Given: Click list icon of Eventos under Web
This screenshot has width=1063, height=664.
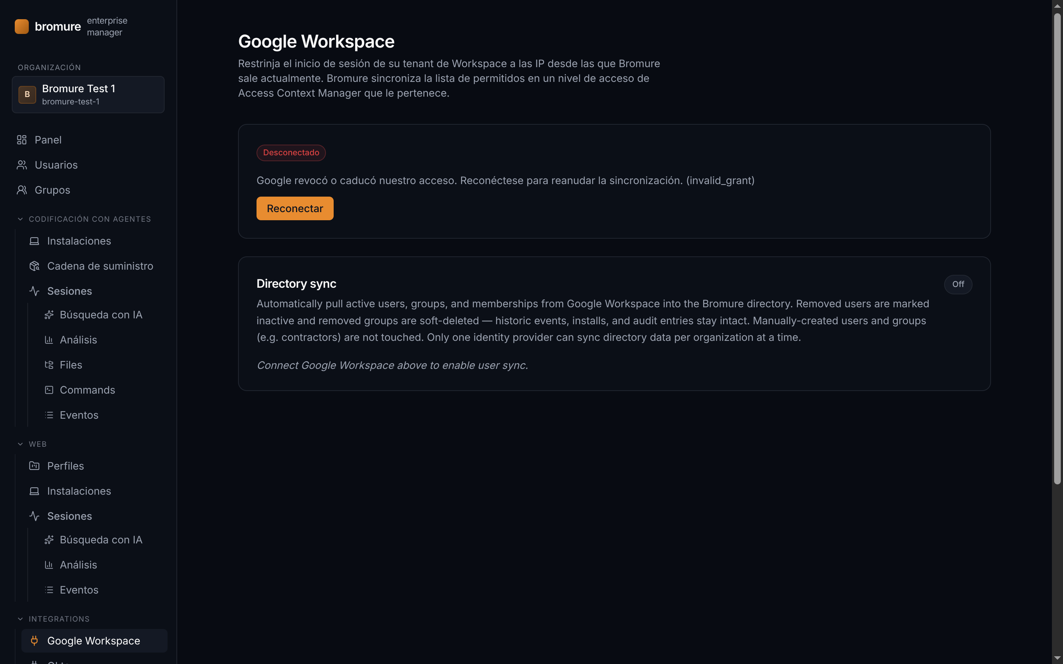Looking at the screenshot, I should tap(49, 590).
